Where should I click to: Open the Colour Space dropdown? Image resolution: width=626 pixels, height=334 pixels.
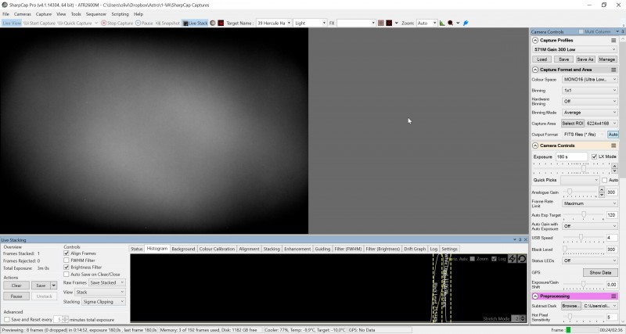[590, 80]
